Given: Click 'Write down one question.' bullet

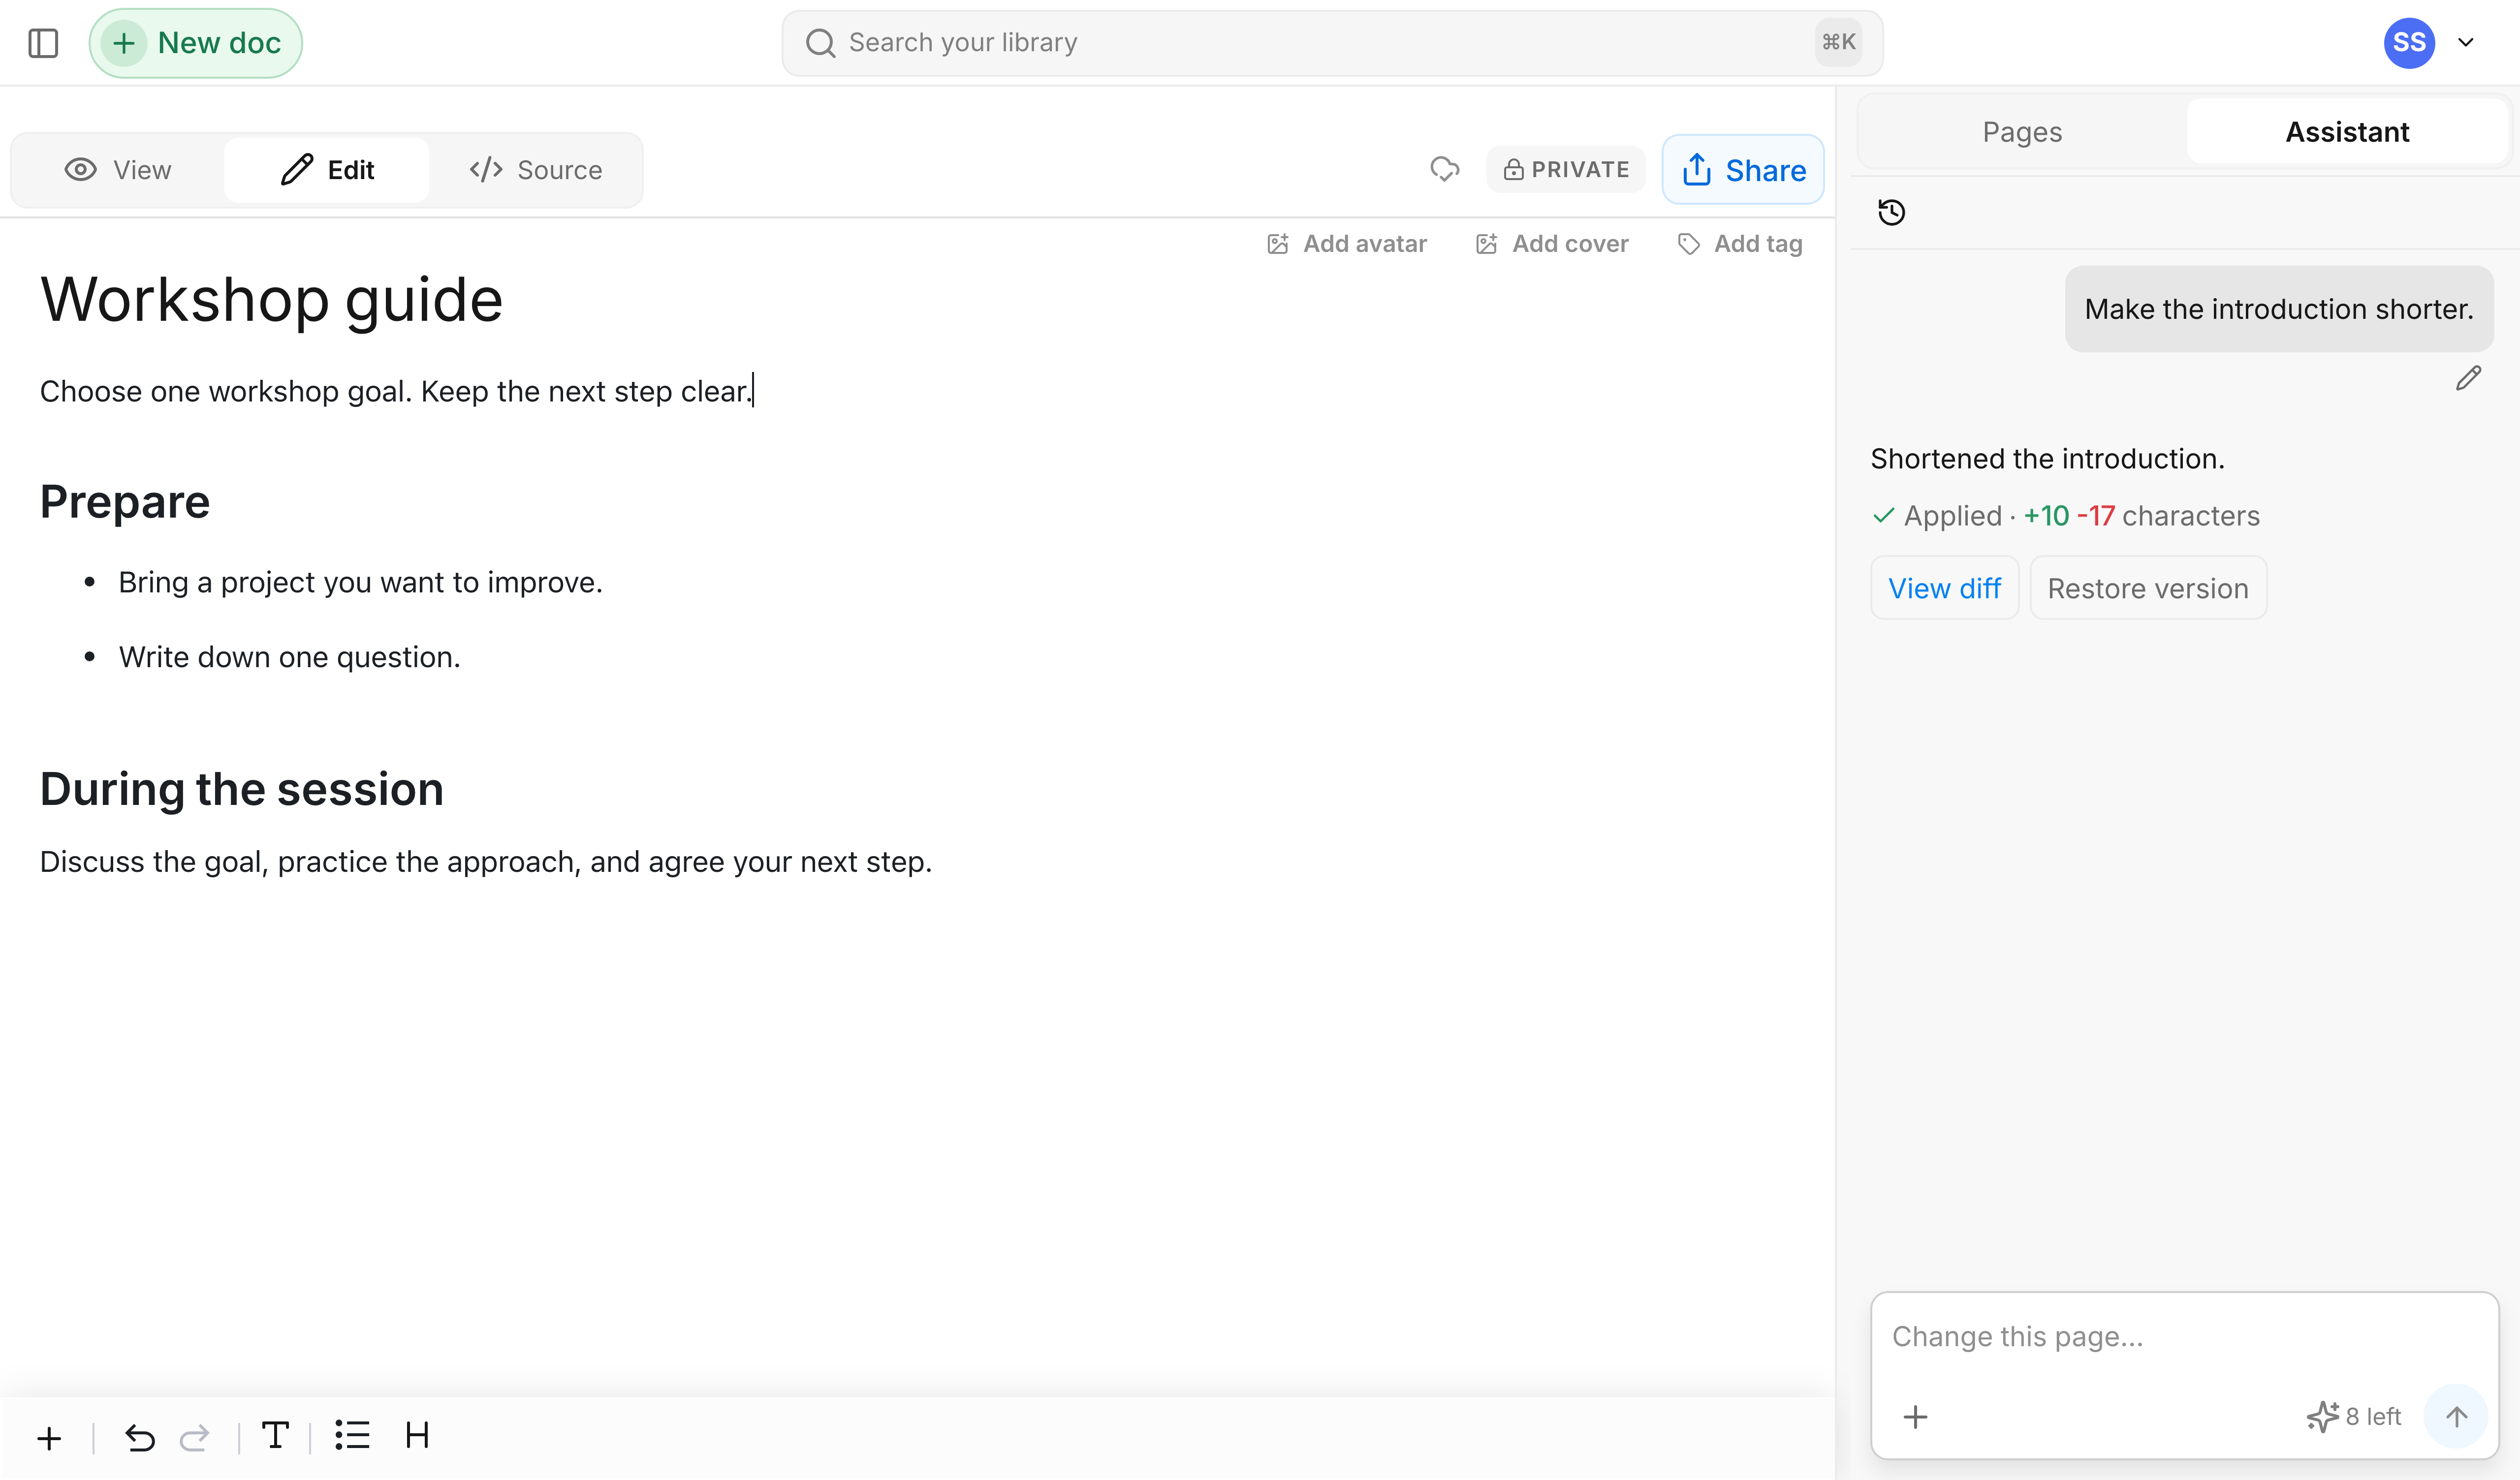Looking at the screenshot, I should pyautogui.click(x=289, y=657).
